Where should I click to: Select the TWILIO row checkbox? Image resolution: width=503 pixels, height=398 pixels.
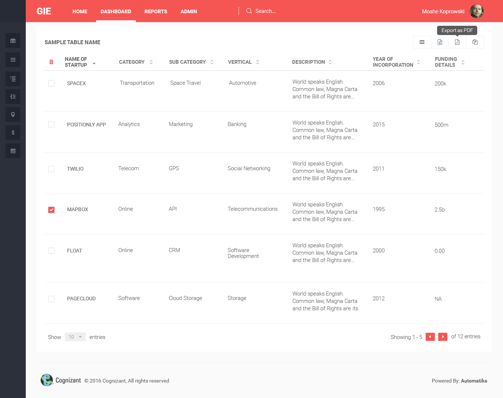(x=51, y=169)
